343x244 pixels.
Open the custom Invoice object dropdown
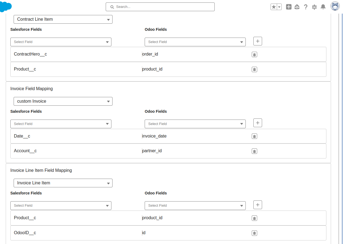pos(63,101)
